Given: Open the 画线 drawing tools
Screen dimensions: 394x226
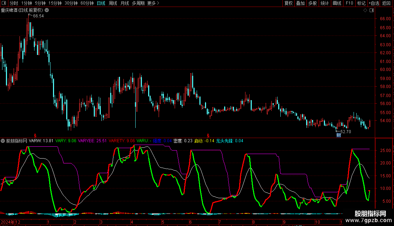Looking at the screenshot, I should tap(337, 3).
